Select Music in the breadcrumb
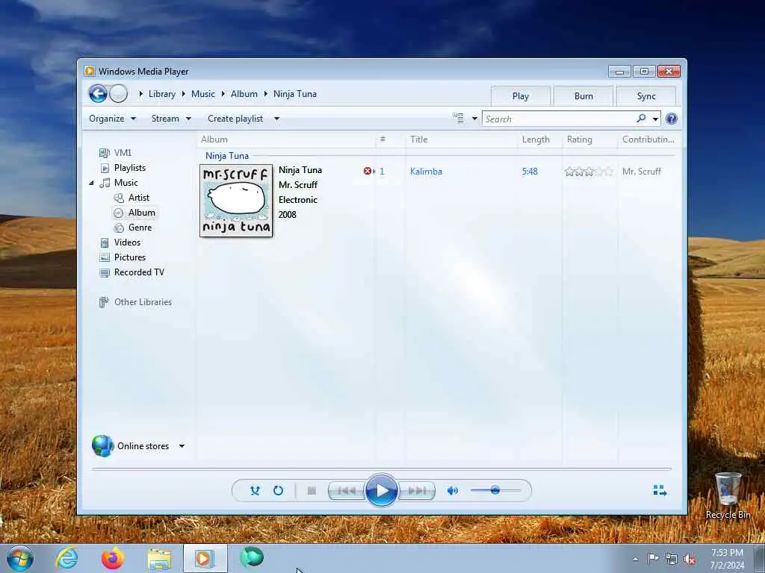 tap(203, 94)
